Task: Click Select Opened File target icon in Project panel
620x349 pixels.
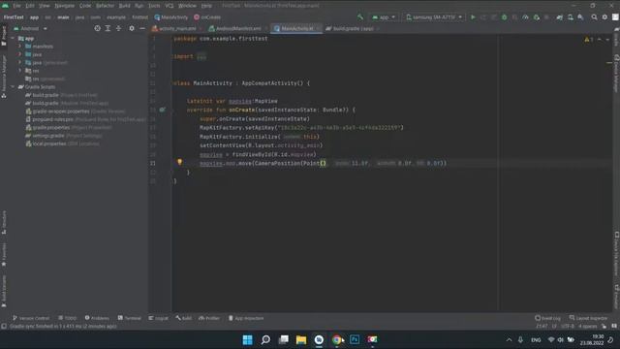Action: (97, 28)
